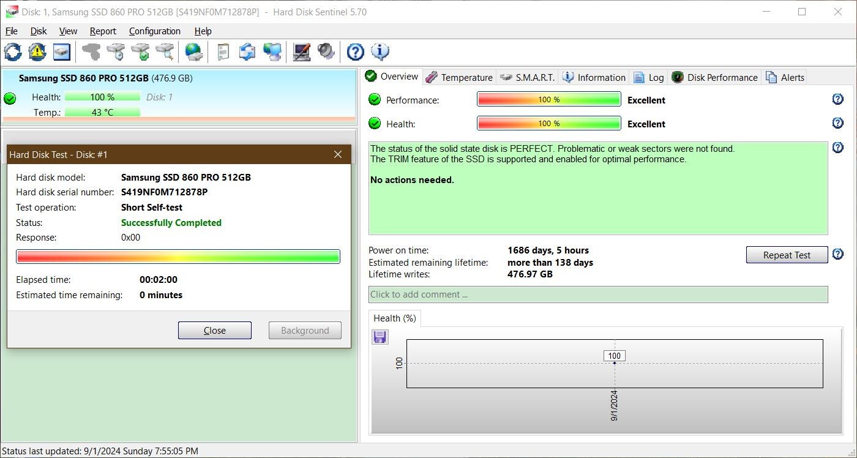Click the Overview Health 100 % gradient bar
This screenshot has height=458, width=857.
[x=549, y=123]
